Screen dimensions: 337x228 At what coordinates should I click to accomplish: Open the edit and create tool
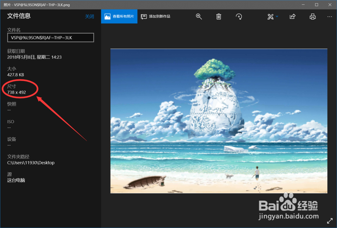pyautogui.click(x=270, y=17)
